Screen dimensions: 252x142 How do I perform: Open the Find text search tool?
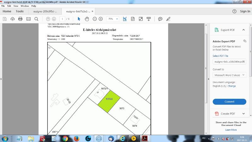click(x=36, y=19)
